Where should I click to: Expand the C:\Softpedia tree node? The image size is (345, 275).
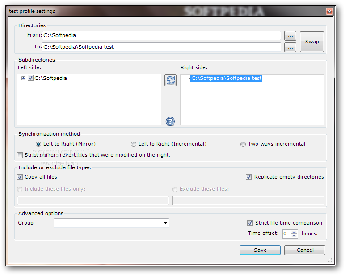click(23, 78)
